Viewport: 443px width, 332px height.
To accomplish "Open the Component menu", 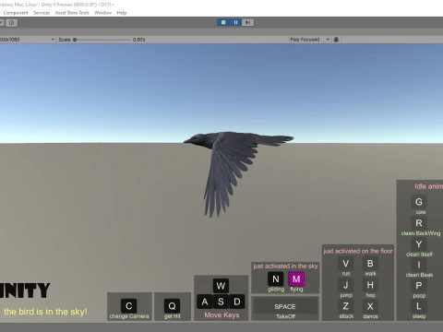I will 16,13.
